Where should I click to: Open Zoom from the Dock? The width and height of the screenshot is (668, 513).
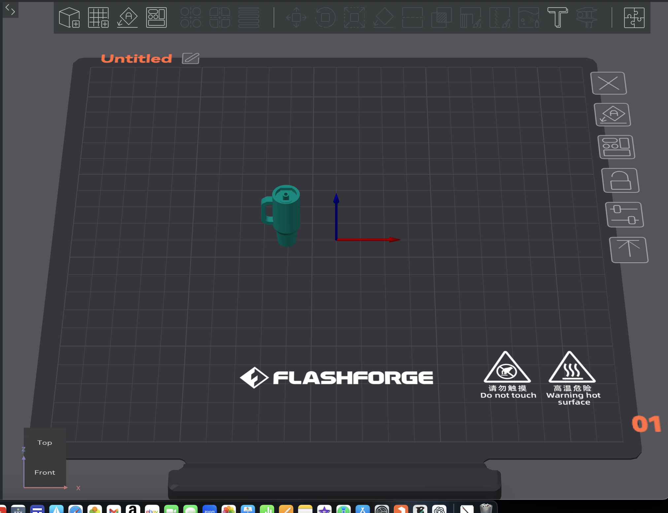pyautogui.click(x=209, y=509)
